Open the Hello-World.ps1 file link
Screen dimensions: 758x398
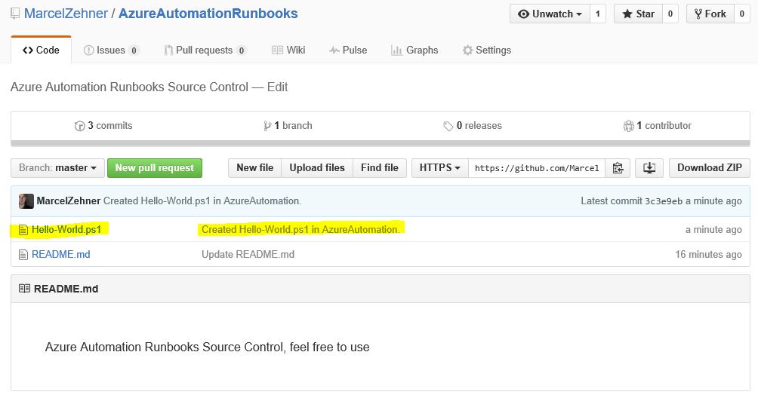click(x=66, y=229)
